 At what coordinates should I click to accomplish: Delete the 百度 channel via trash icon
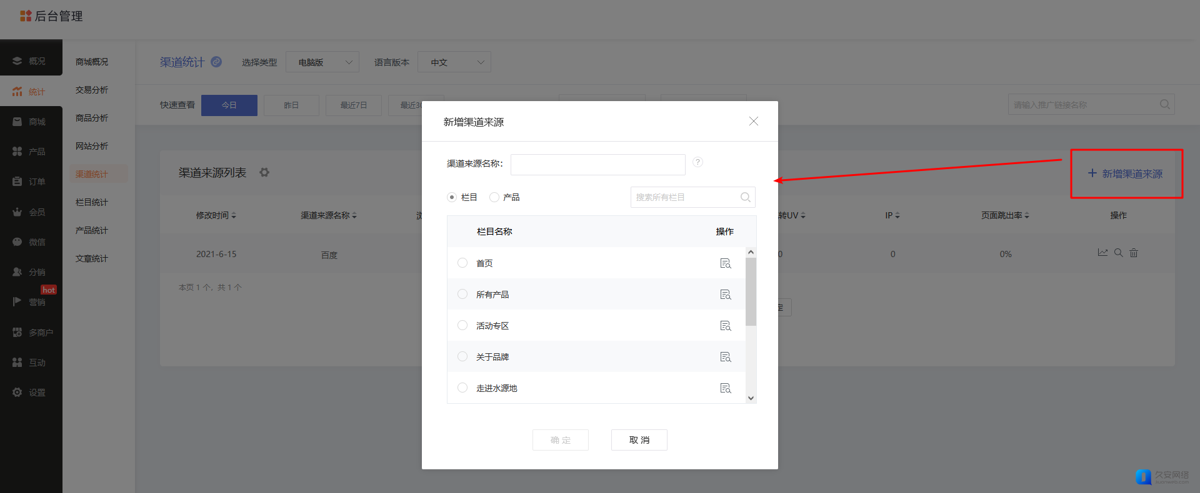click(1134, 253)
